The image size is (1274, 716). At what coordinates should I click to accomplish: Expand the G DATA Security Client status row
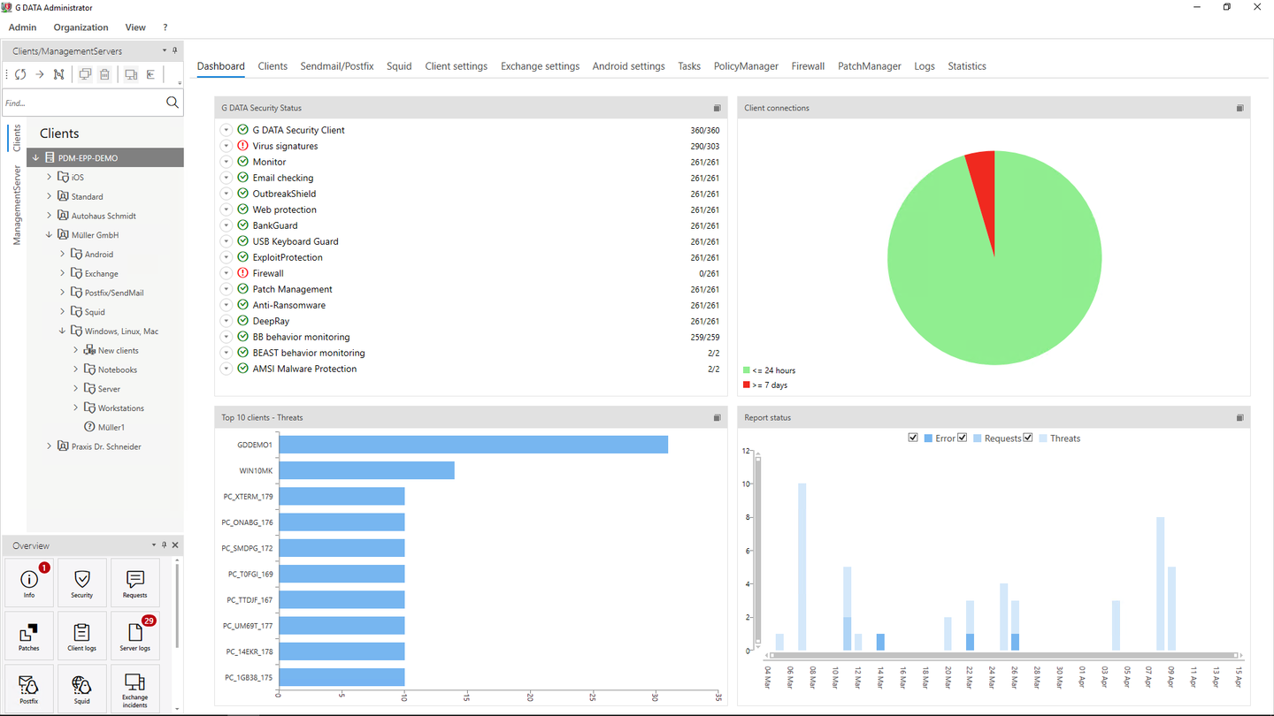click(x=226, y=130)
